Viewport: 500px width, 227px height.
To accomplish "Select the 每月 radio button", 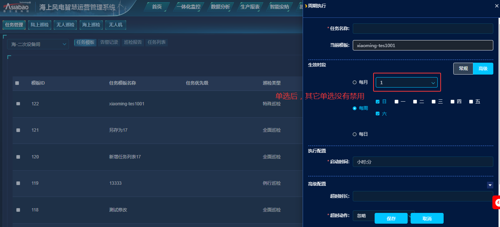I will pyautogui.click(x=354, y=82).
